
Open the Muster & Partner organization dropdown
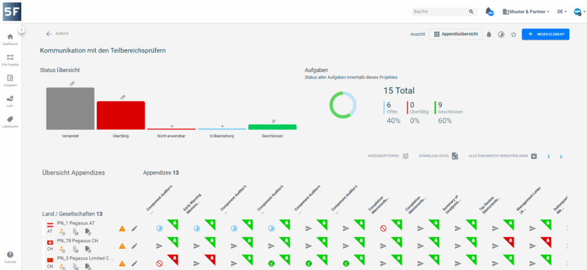(x=526, y=11)
